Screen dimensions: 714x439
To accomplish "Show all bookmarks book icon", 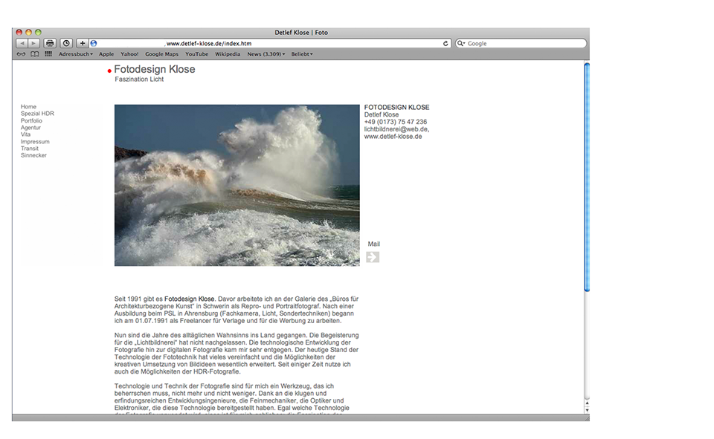I will click(x=34, y=54).
